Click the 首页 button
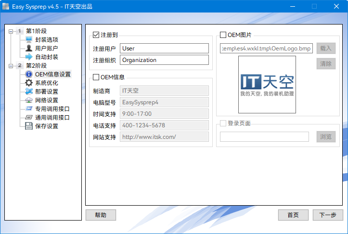 (x=293, y=215)
